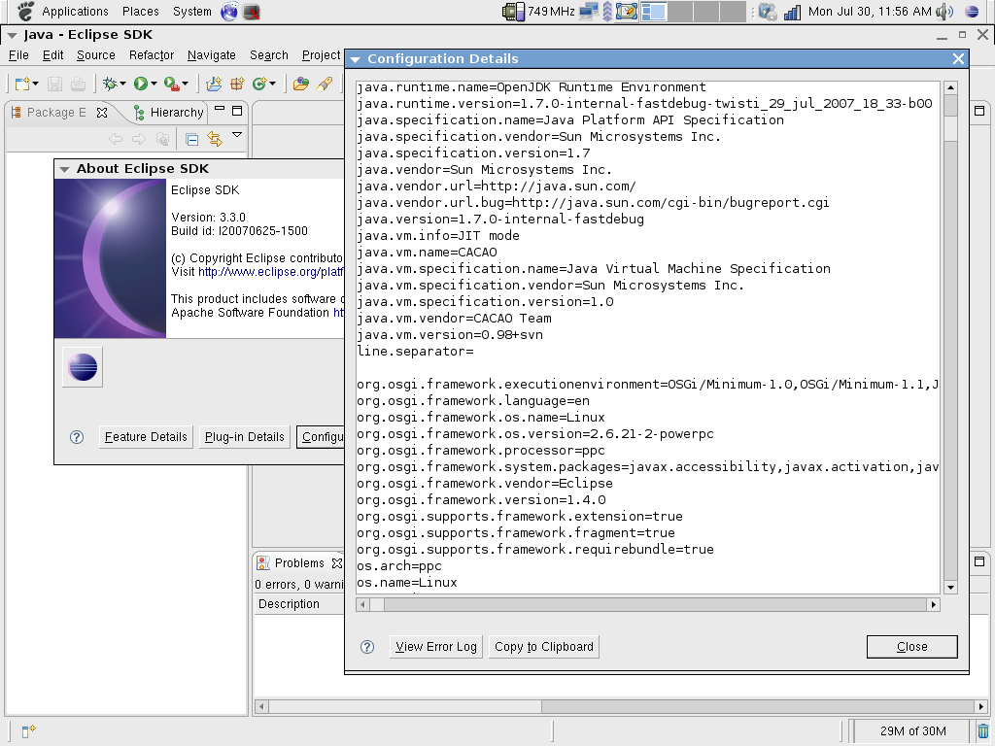Viewport: 995px width, 746px height.
Task: Open the Search menu
Action: pyautogui.click(x=269, y=55)
